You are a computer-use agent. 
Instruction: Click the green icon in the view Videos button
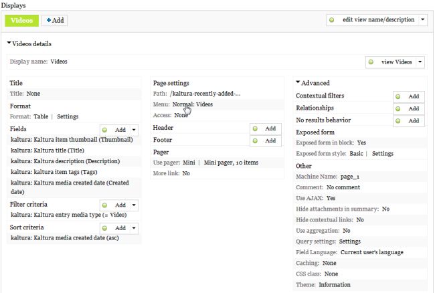(371, 62)
